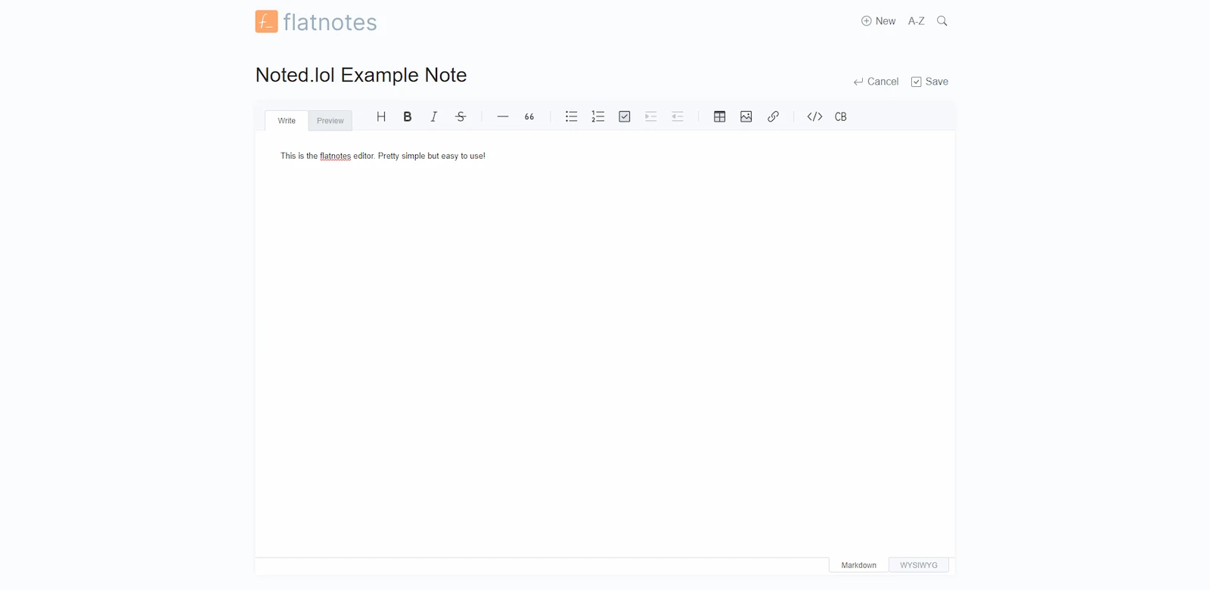Switch editor to Markdown mode
The image size is (1210, 590).
click(859, 565)
